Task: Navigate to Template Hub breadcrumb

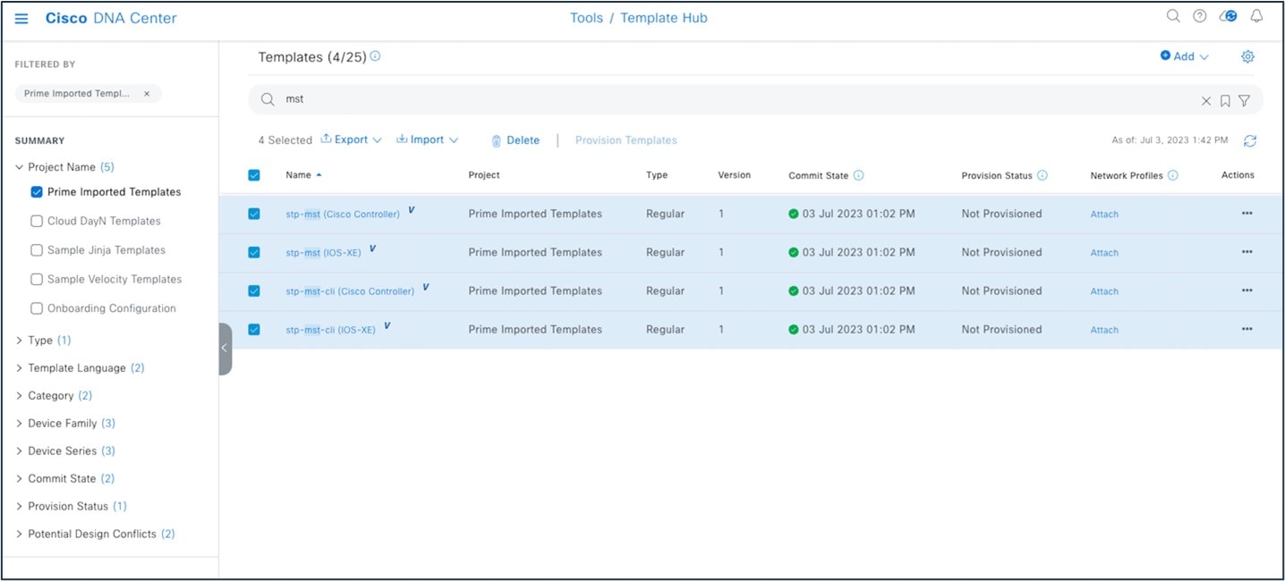Action: coord(663,17)
